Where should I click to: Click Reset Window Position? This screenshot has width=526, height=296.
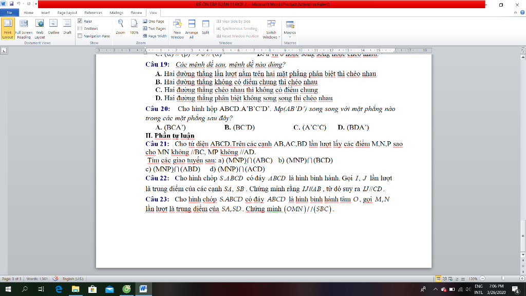pos(237,36)
